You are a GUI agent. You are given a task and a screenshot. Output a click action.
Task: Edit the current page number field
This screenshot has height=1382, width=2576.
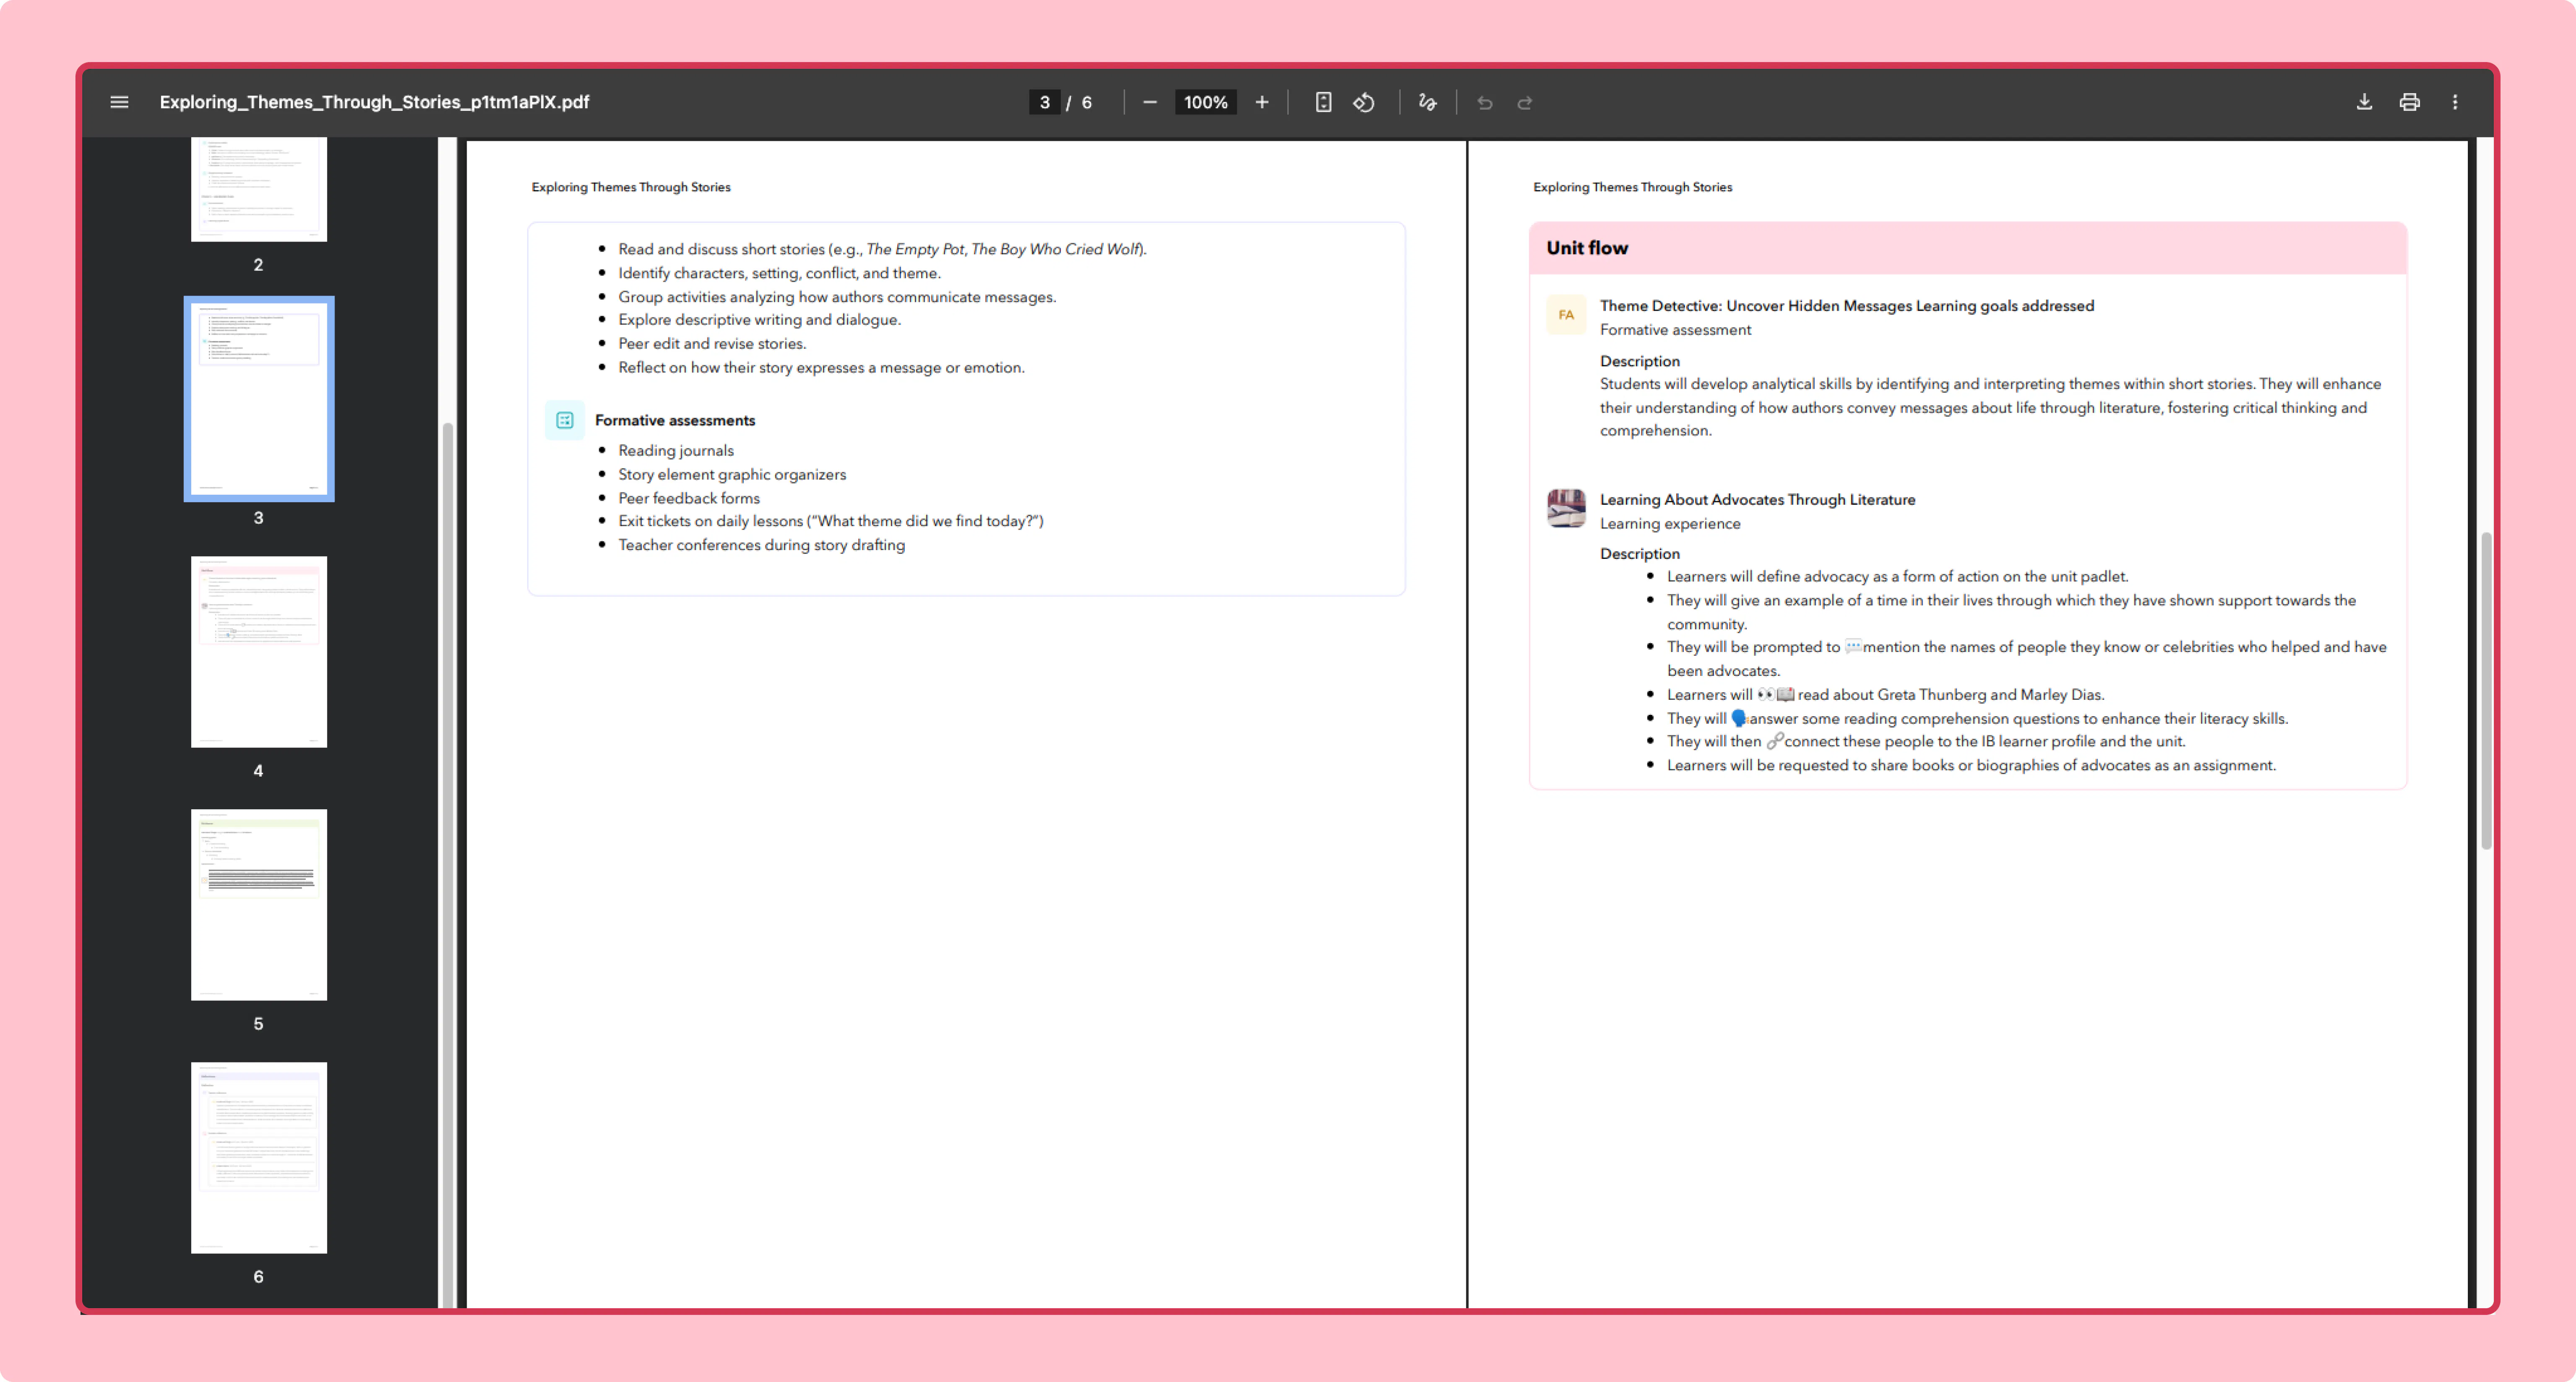[x=1044, y=102]
